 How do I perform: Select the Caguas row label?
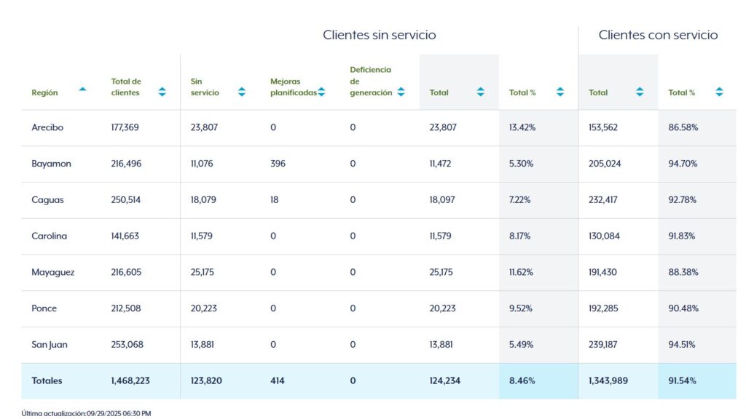pyautogui.click(x=47, y=200)
